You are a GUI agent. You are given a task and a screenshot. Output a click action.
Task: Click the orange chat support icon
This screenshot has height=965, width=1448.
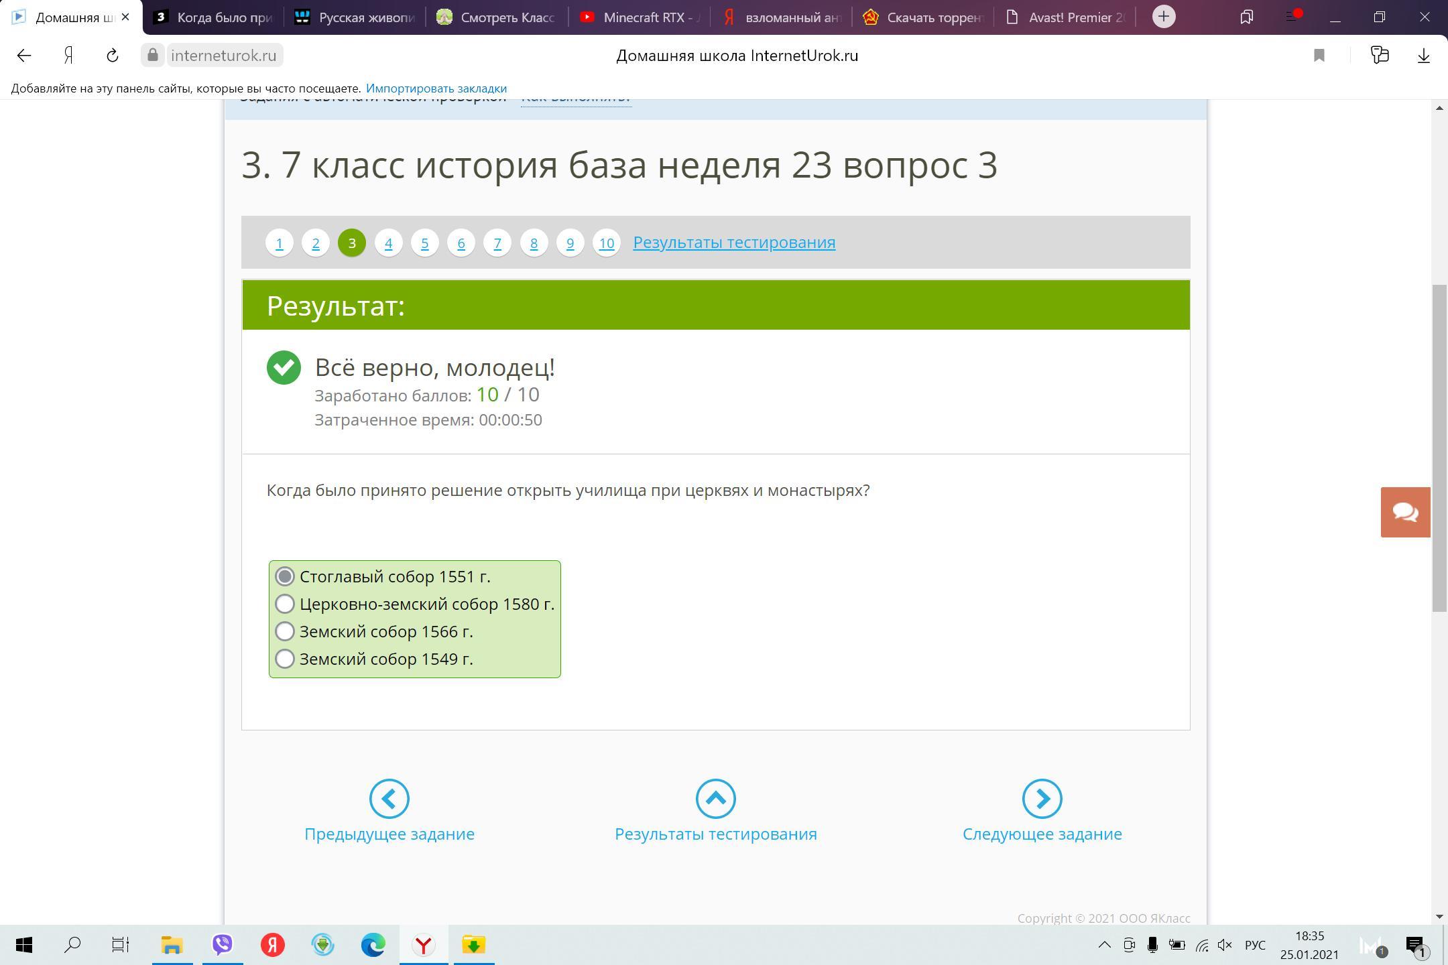point(1405,512)
